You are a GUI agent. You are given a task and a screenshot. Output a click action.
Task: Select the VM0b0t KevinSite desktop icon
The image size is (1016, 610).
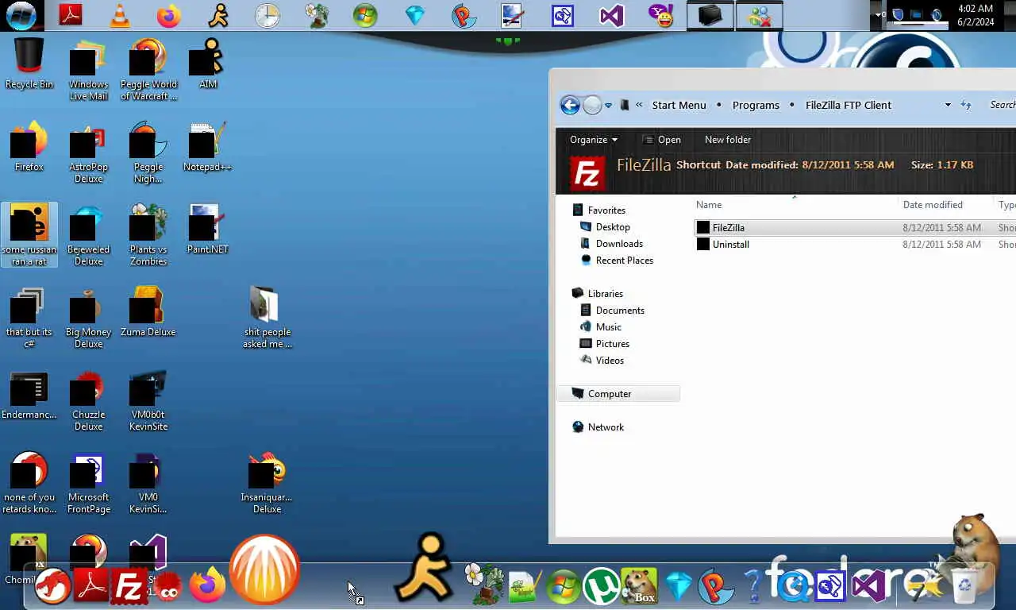tap(148, 400)
